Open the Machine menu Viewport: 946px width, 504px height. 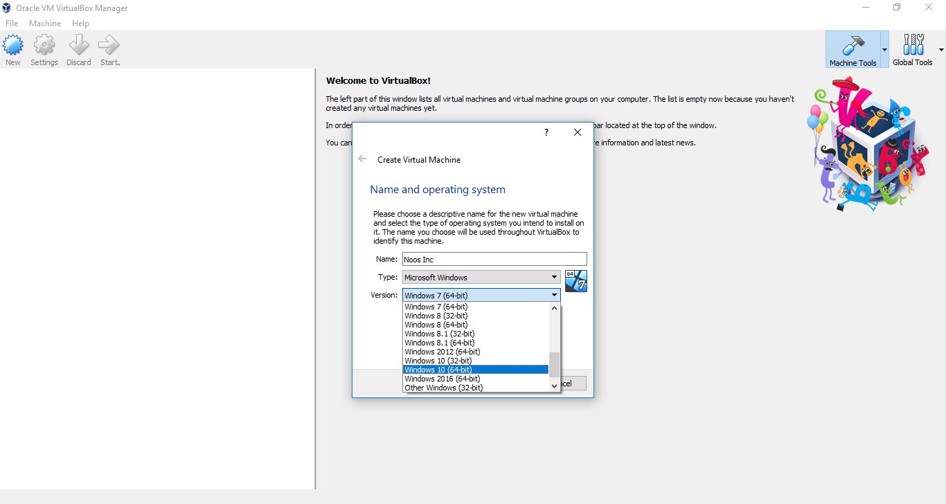(x=45, y=24)
